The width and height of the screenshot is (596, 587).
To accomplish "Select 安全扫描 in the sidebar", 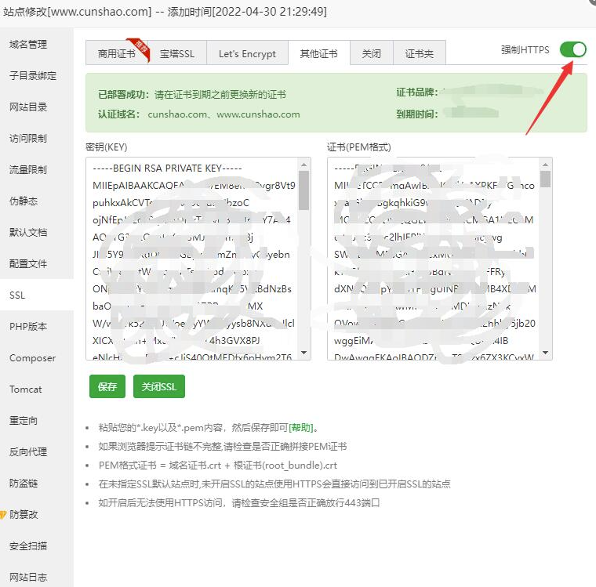I will click(x=28, y=546).
